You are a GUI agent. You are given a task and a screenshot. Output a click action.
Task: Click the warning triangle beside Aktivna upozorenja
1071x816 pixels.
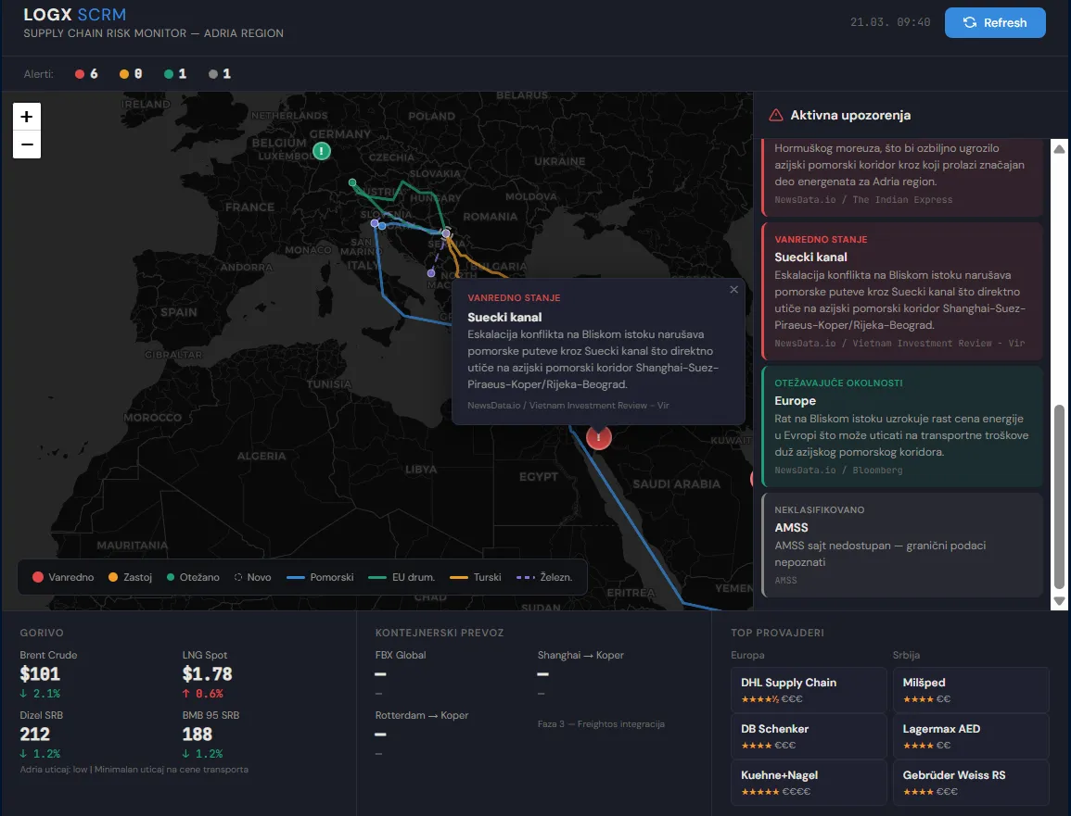(x=776, y=115)
